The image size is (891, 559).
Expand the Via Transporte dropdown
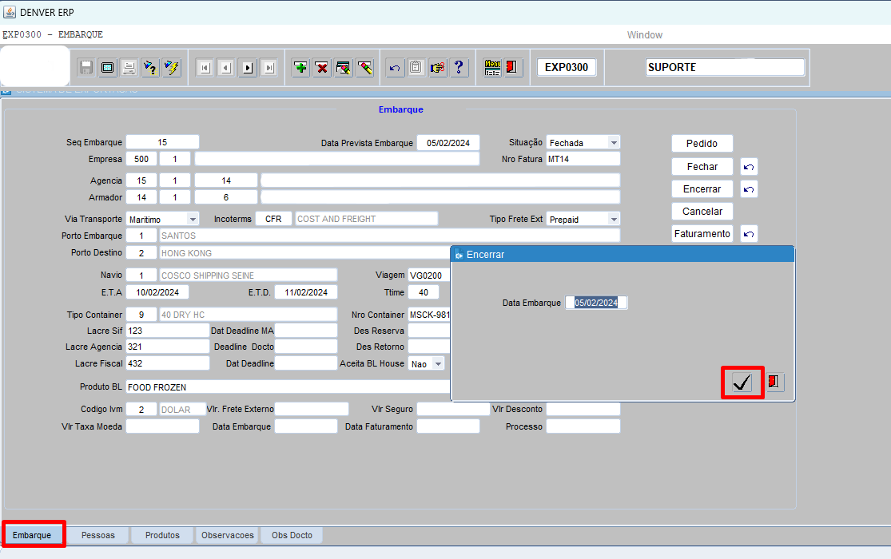[193, 219]
